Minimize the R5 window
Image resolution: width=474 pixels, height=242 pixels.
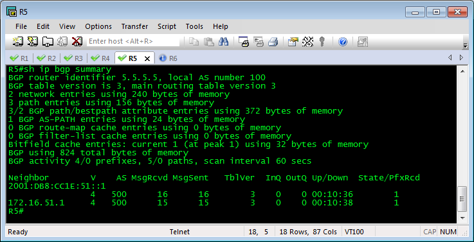[415, 12]
